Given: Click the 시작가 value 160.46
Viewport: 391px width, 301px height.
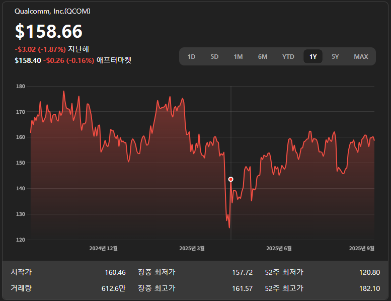Looking at the screenshot, I should (x=115, y=272).
